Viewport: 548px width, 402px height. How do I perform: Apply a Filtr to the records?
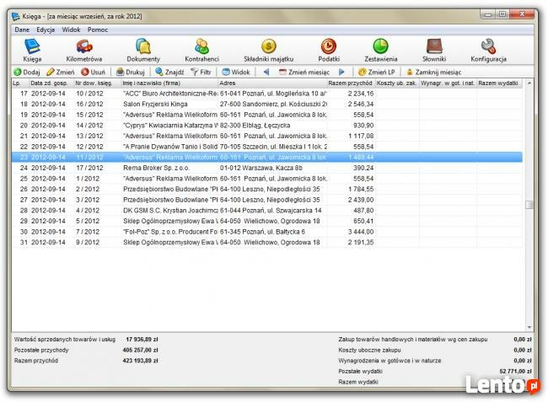point(201,72)
